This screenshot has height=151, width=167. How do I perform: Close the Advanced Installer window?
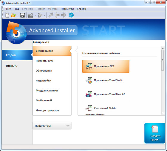click(161, 2)
